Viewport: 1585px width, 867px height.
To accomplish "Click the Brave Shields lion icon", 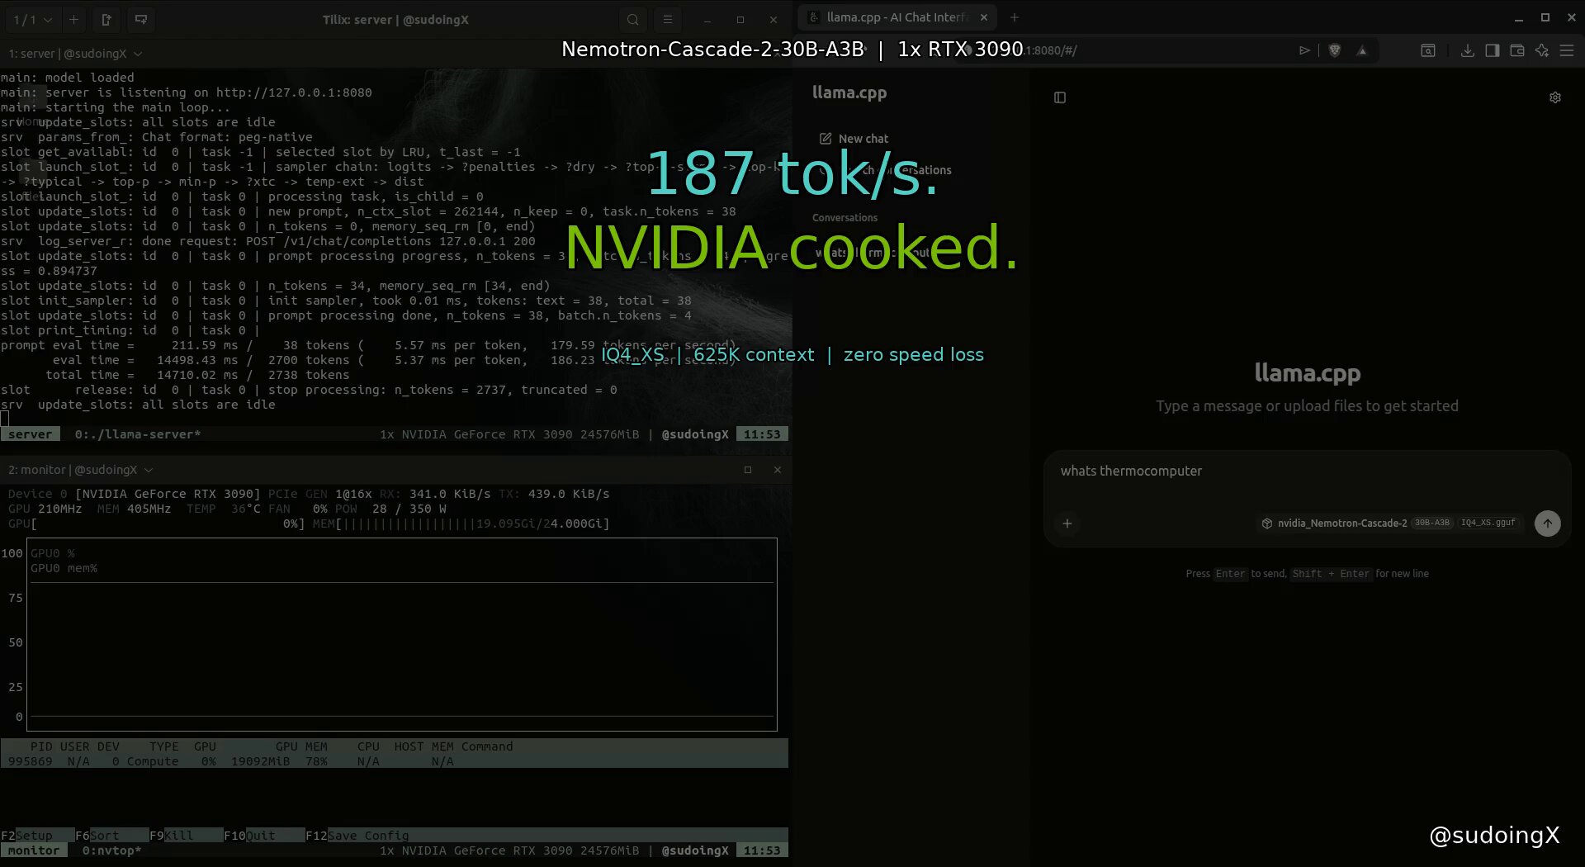I will (1335, 50).
